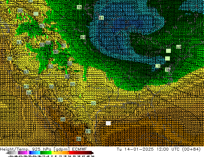Click the "54" value at the legend's end
The width and height of the screenshot is (204, 157).
(x=93, y=156)
